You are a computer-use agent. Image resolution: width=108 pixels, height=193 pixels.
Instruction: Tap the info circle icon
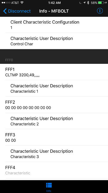click(100, 11)
